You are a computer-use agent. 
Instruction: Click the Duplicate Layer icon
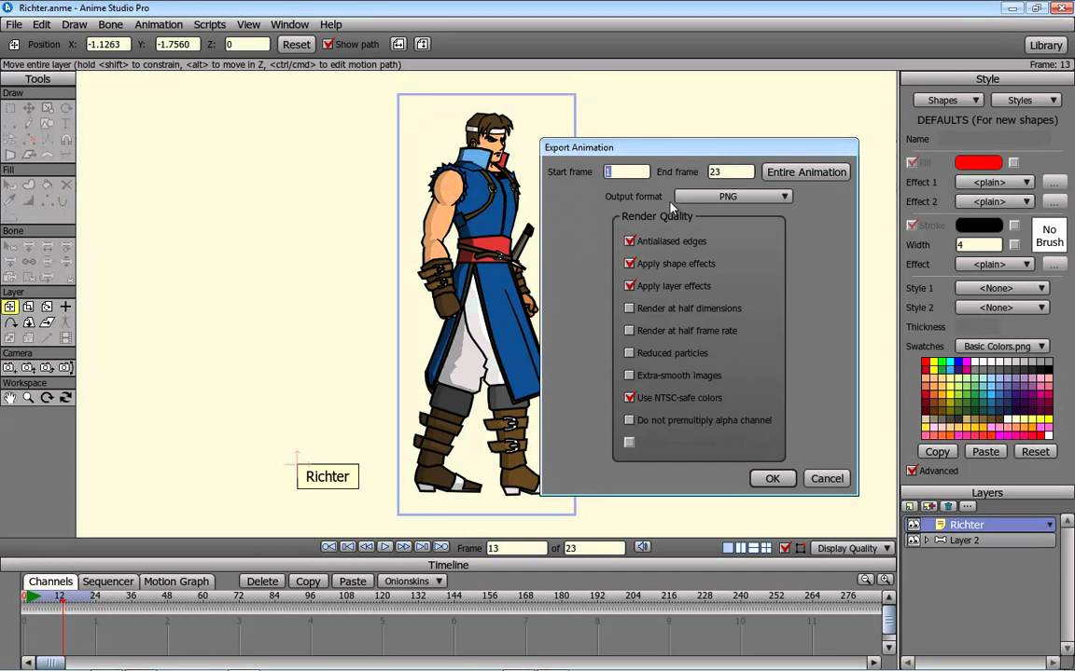tap(929, 507)
